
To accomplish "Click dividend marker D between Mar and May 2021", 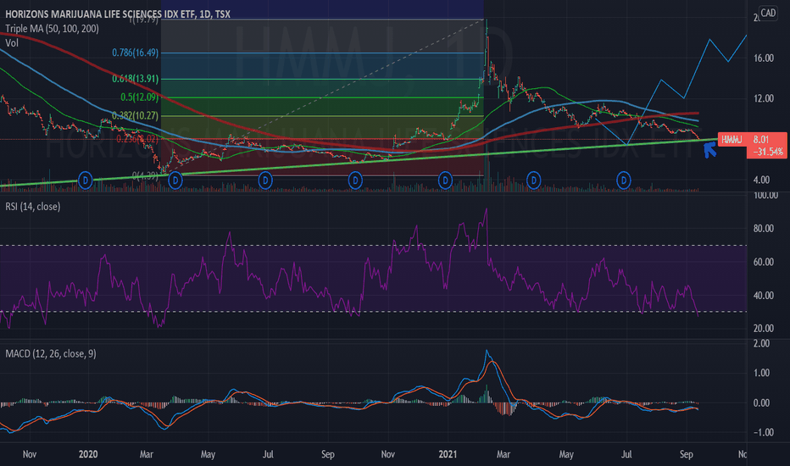I will 533,180.
